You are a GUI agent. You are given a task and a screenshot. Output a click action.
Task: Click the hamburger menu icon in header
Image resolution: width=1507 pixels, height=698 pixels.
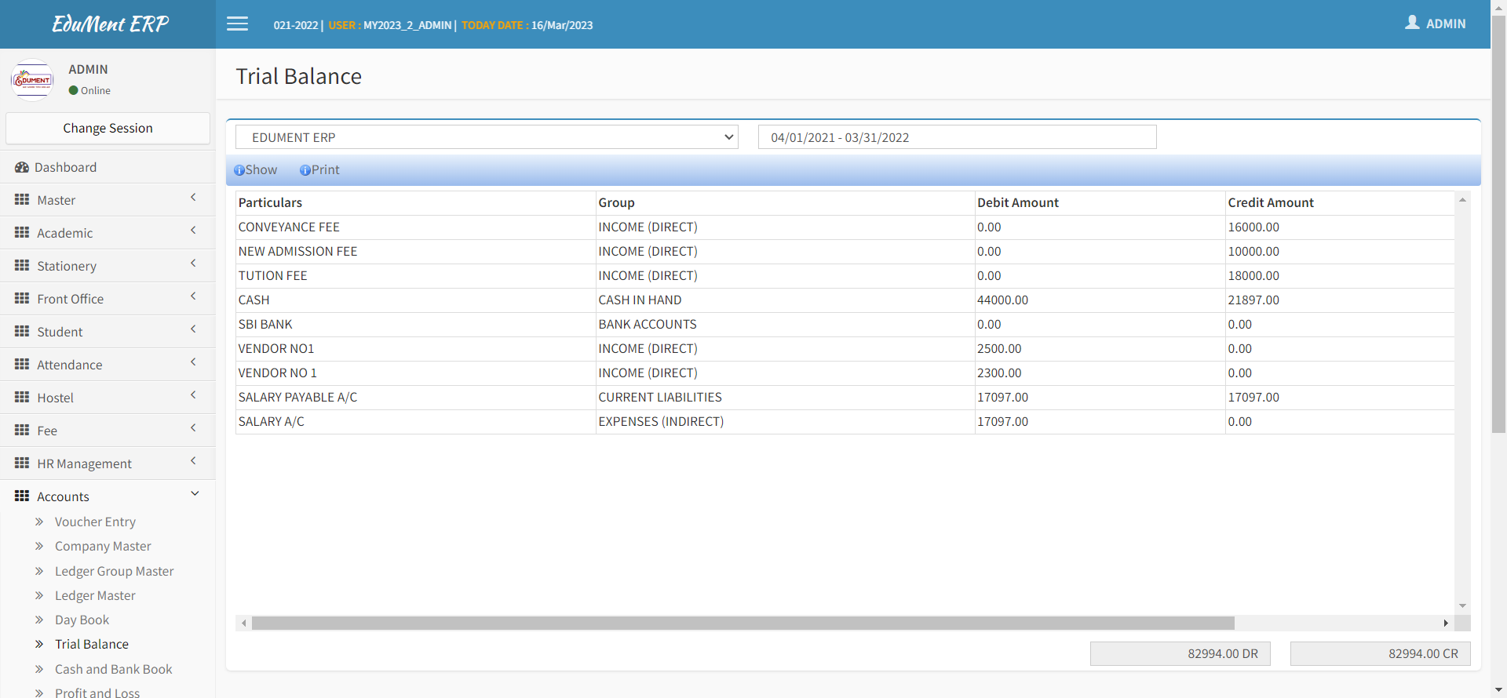pos(237,24)
